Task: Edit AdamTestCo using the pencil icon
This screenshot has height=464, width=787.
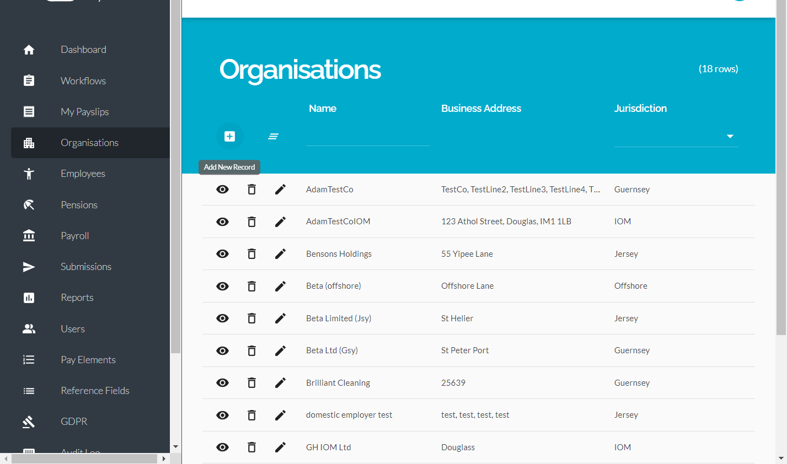Action: click(280, 190)
